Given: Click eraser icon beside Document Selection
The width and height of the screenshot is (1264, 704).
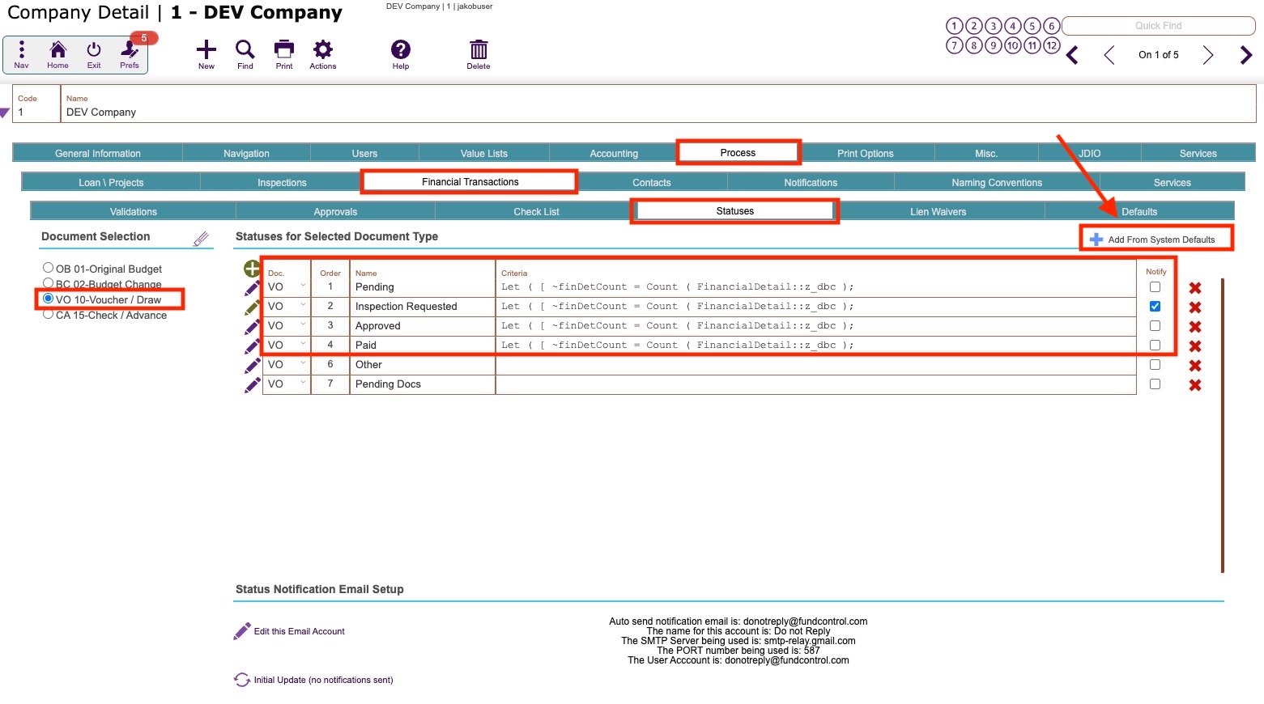Looking at the screenshot, I should click(201, 239).
